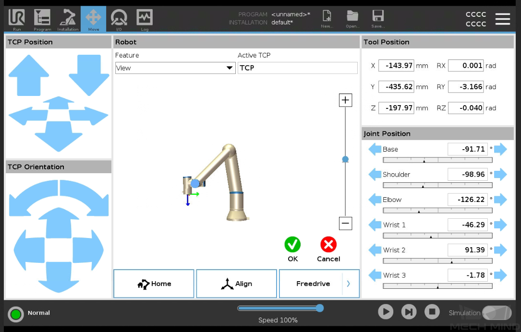Decrease Elbow joint with left arrow

click(x=375, y=200)
